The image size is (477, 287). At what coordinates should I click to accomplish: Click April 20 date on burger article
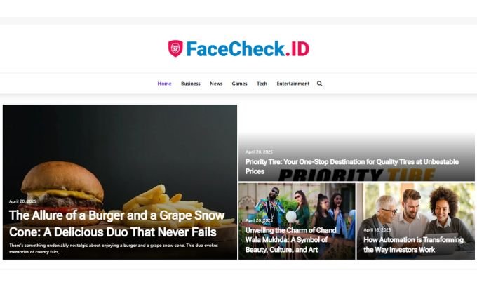[22, 201]
